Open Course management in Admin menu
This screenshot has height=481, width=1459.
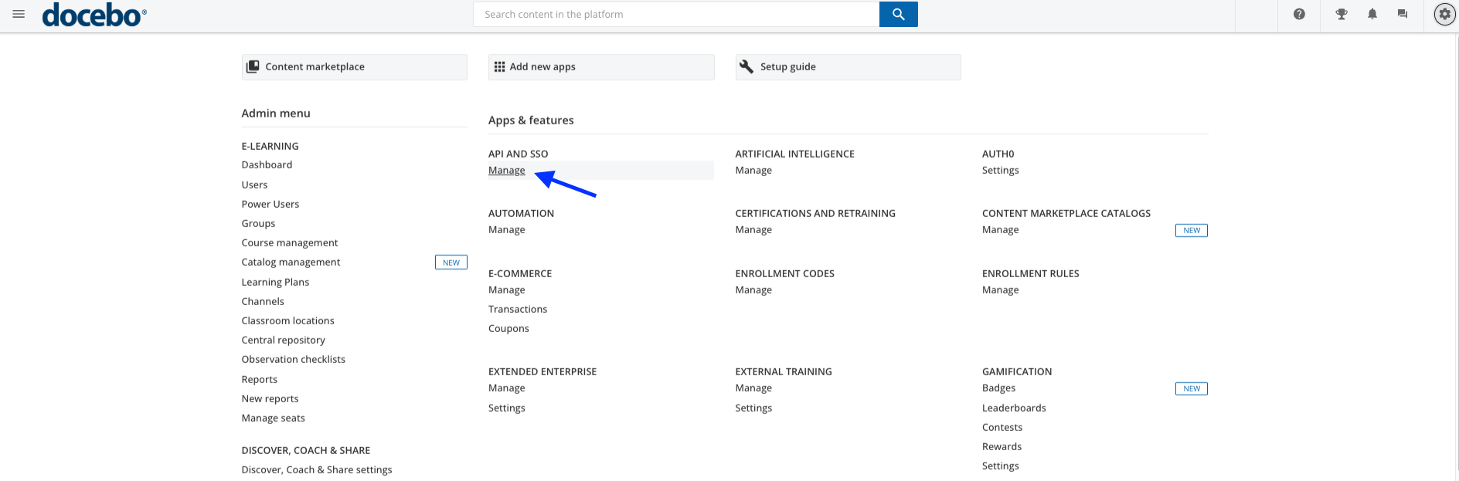pos(290,242)
